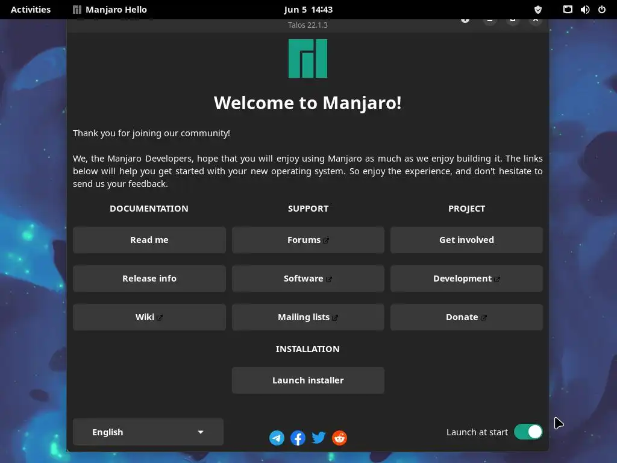Click the INSTALLATION section heading
This screenshot has height=463, width=617.
(308, 349)
